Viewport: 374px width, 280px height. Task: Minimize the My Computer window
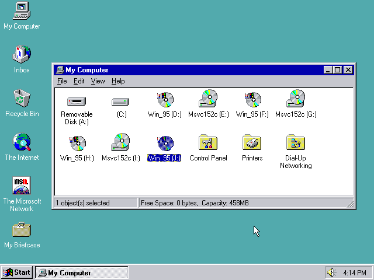pyautogui.click(x=328, y=70)
